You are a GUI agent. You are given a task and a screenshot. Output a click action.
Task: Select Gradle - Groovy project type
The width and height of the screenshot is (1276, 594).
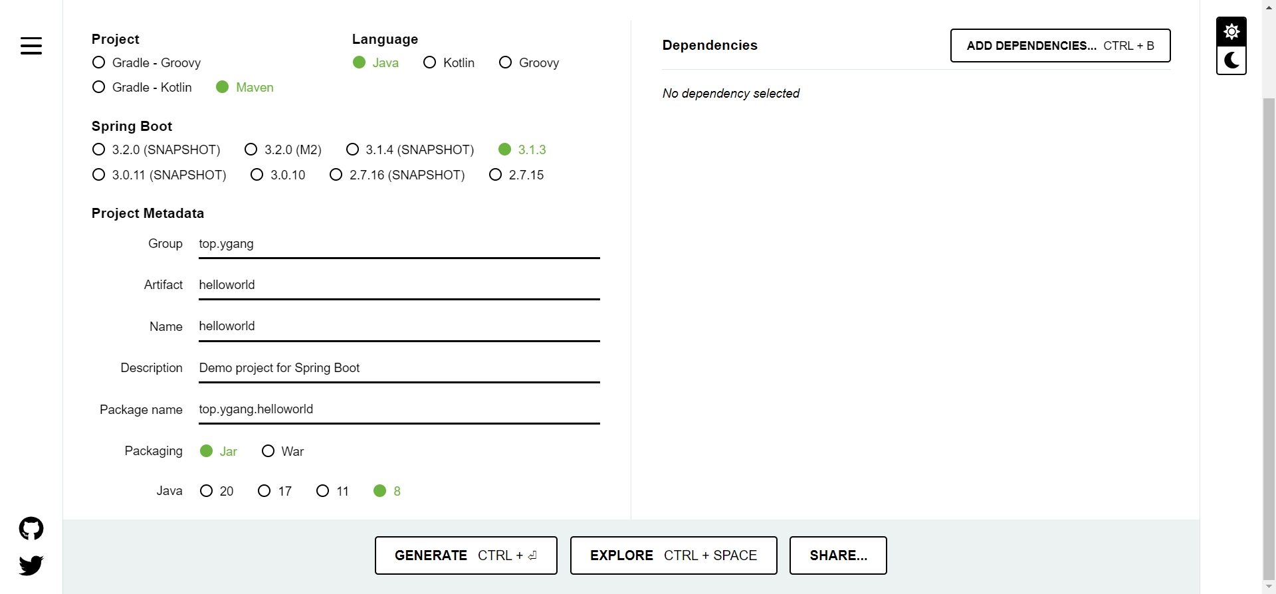coord(99,62)
